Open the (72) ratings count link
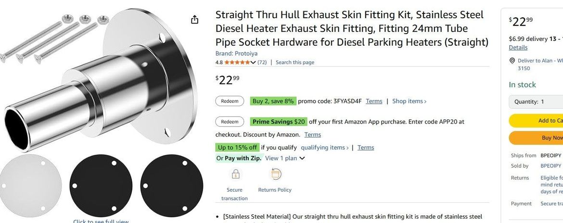563x223 pixels. tap(262, 62)
